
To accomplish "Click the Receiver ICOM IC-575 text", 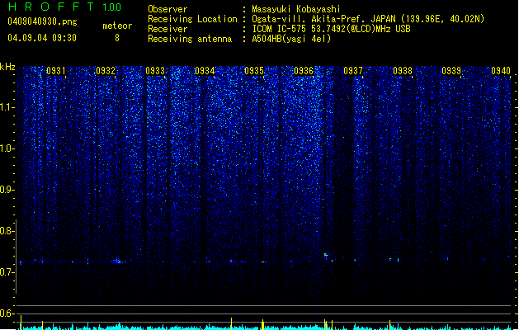I will (x=331, y=29).
